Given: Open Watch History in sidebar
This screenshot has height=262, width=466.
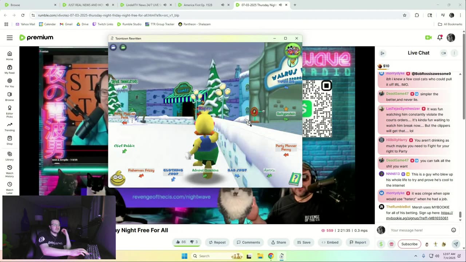Looking at the screenshot, I should point(9,171).
